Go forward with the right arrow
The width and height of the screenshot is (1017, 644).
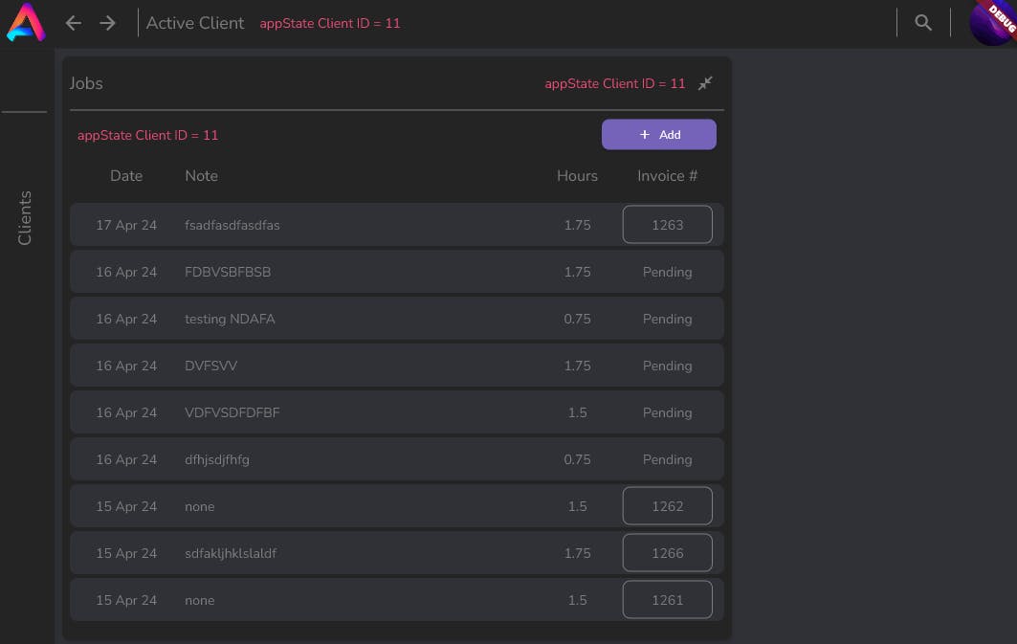108,23
